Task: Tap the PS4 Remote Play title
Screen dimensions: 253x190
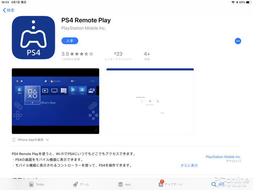Action: click(x=86, y=20)
